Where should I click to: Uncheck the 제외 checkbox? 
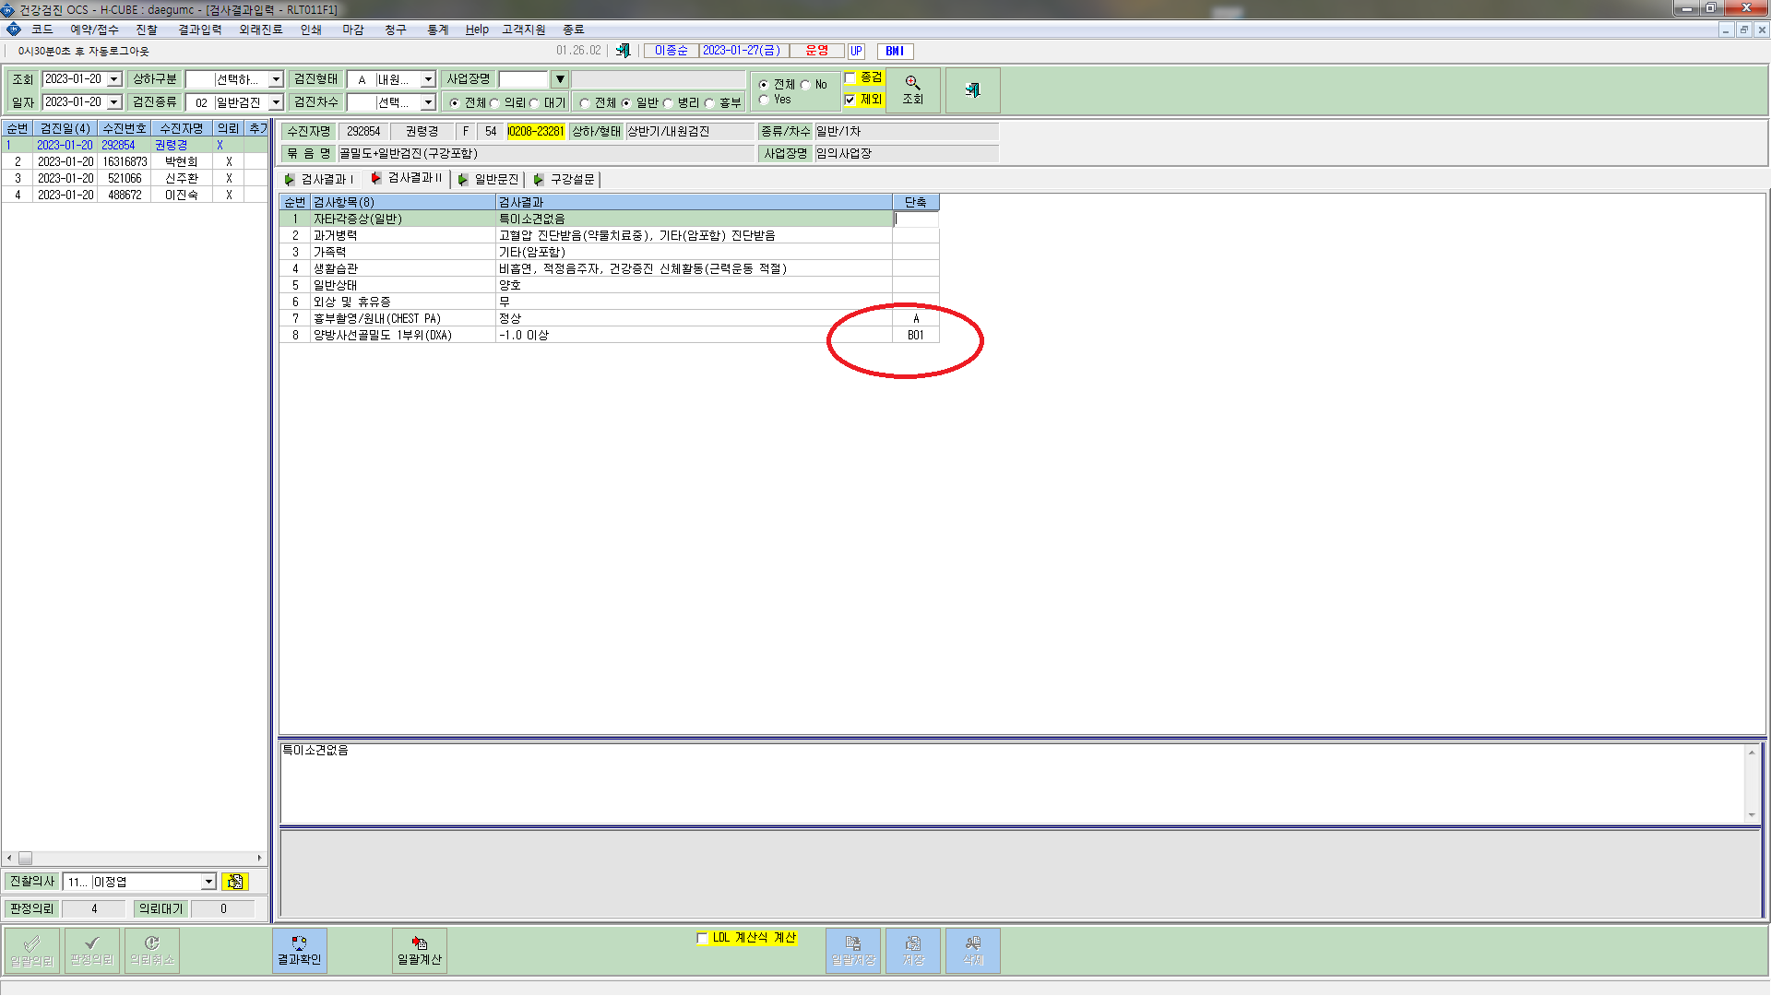(850, 100)
